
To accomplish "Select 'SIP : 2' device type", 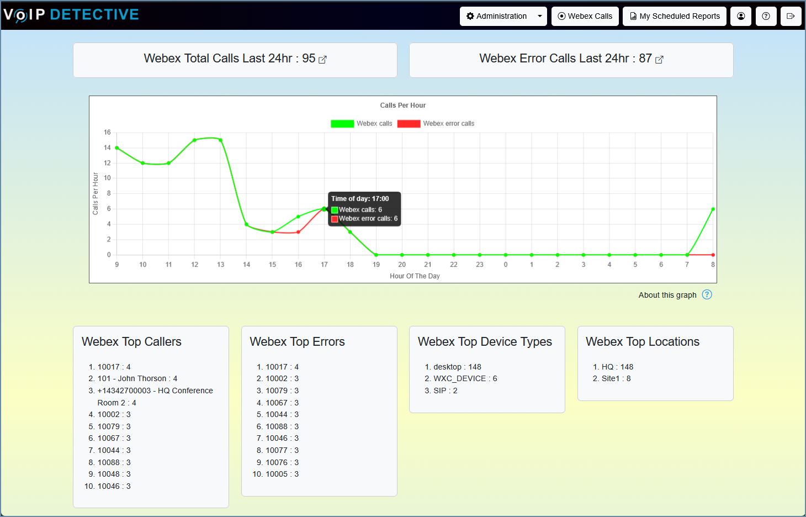I will tap(446, 391).
